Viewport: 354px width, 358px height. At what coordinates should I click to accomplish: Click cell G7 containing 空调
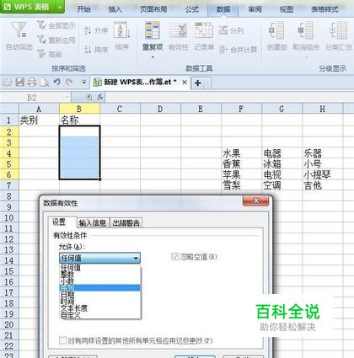coord(282,185)
